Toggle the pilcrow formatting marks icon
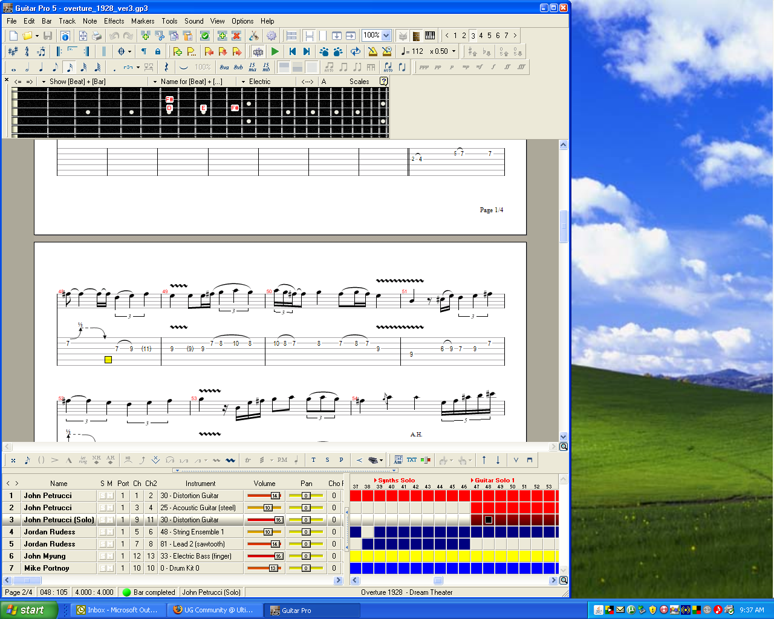This screenshot has width=774, height=619. click(144, 51)
